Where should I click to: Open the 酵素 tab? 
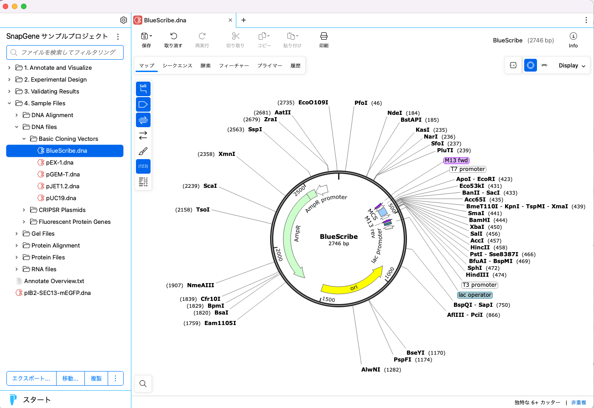pos(206,66)
